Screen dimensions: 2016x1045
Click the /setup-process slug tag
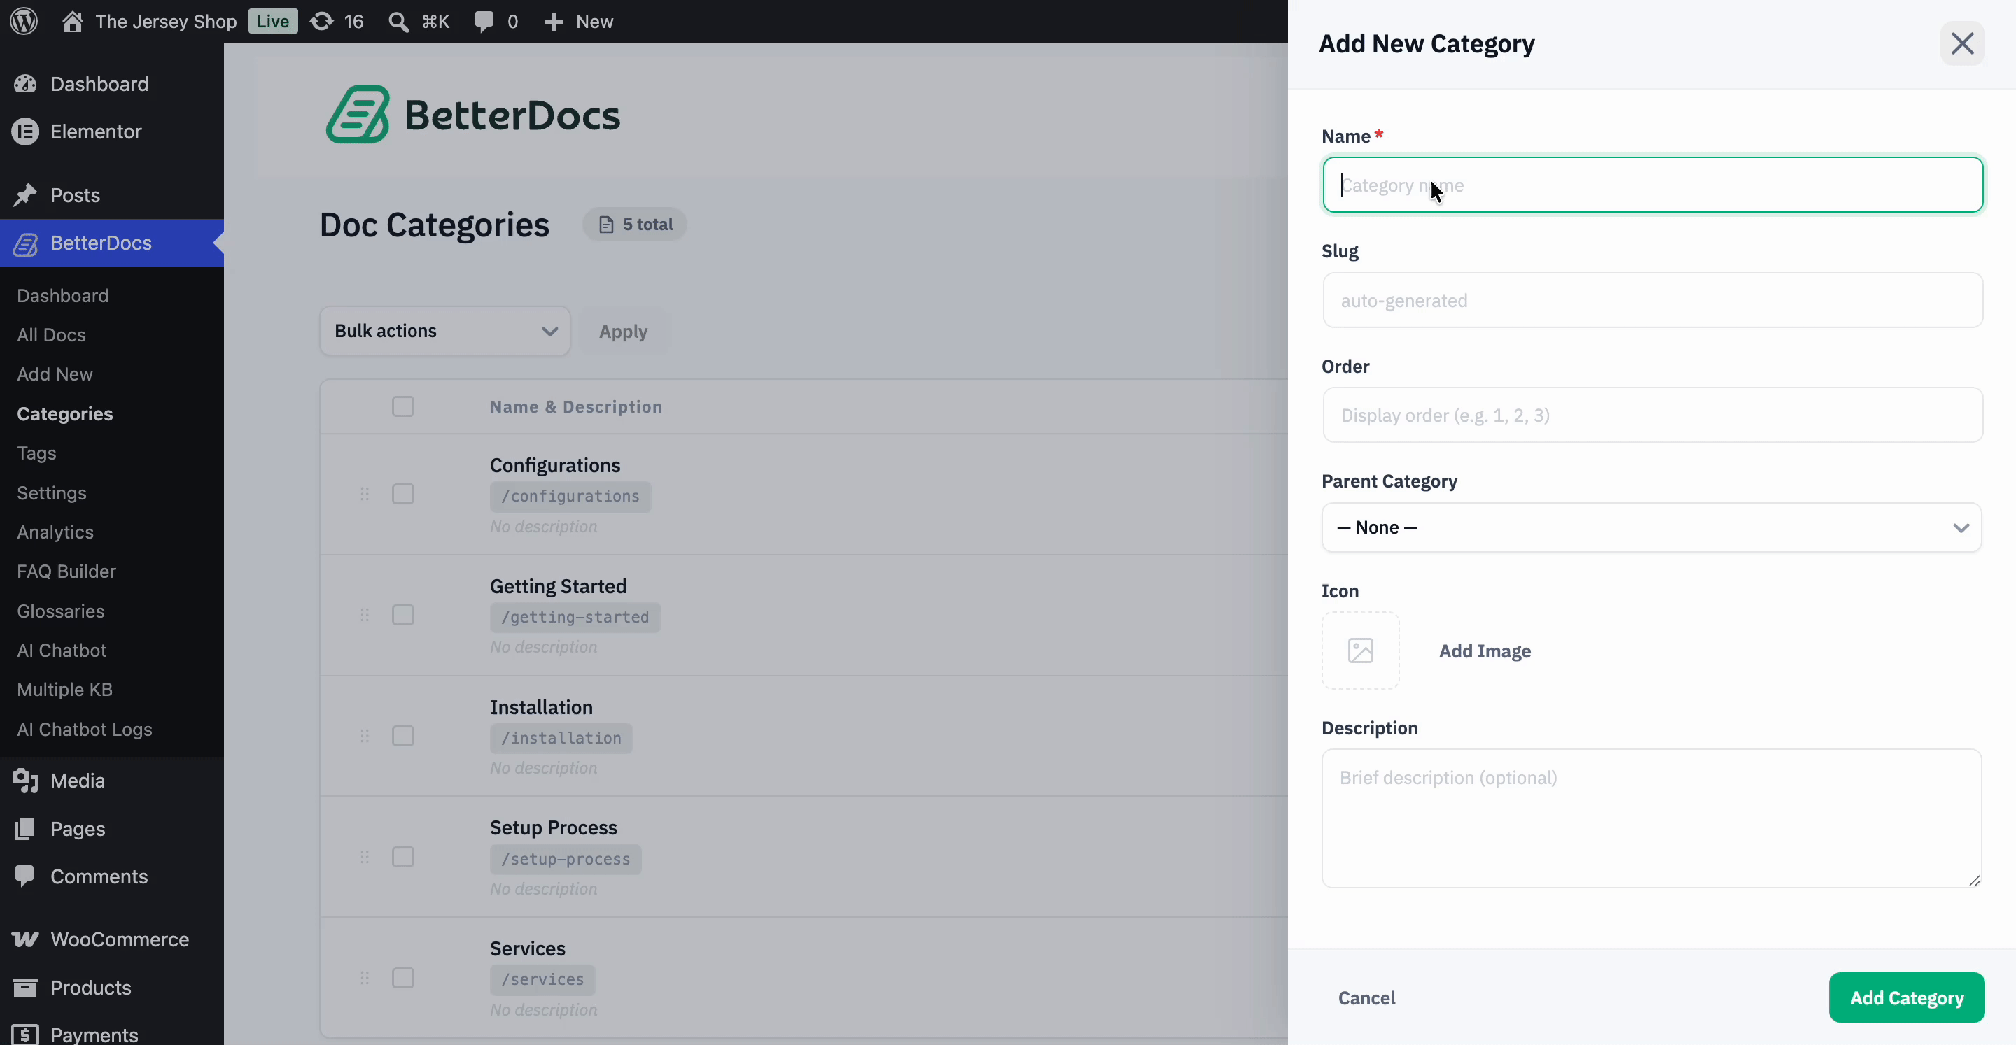[566, 859]
